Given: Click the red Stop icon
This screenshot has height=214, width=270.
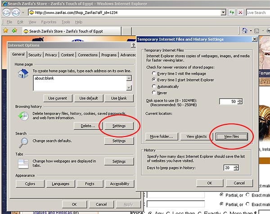Looking at the screenshot, I should (x=240, y=13).
